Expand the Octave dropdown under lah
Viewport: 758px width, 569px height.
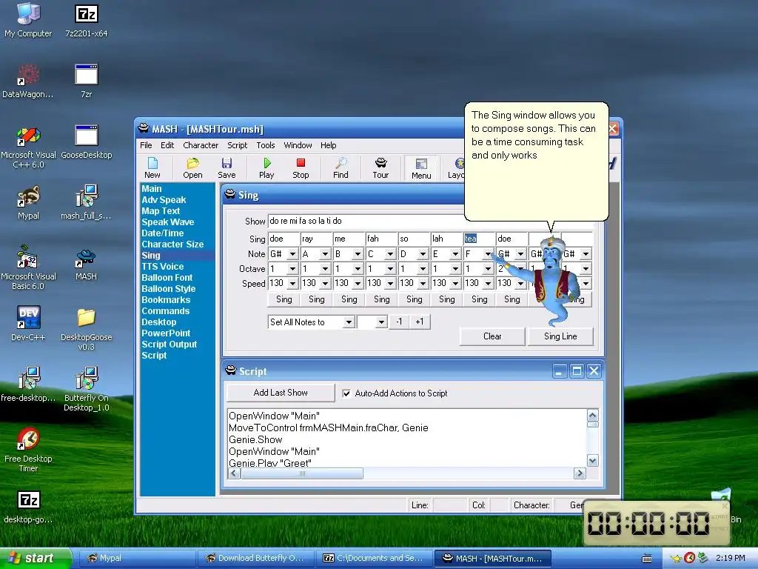[455, 268]
